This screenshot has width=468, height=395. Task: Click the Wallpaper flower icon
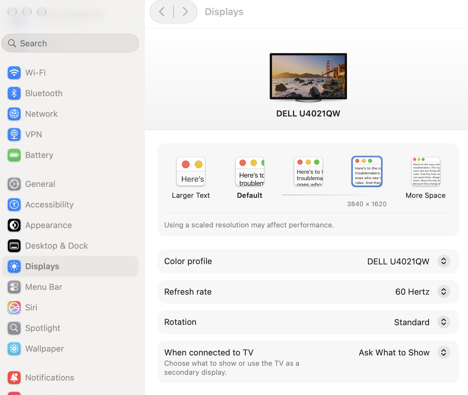point(14,349)
